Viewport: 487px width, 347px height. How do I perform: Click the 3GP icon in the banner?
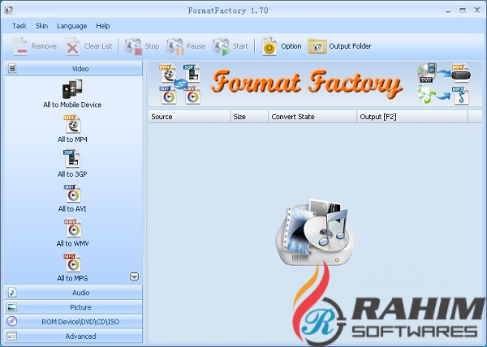coord(192,73)
